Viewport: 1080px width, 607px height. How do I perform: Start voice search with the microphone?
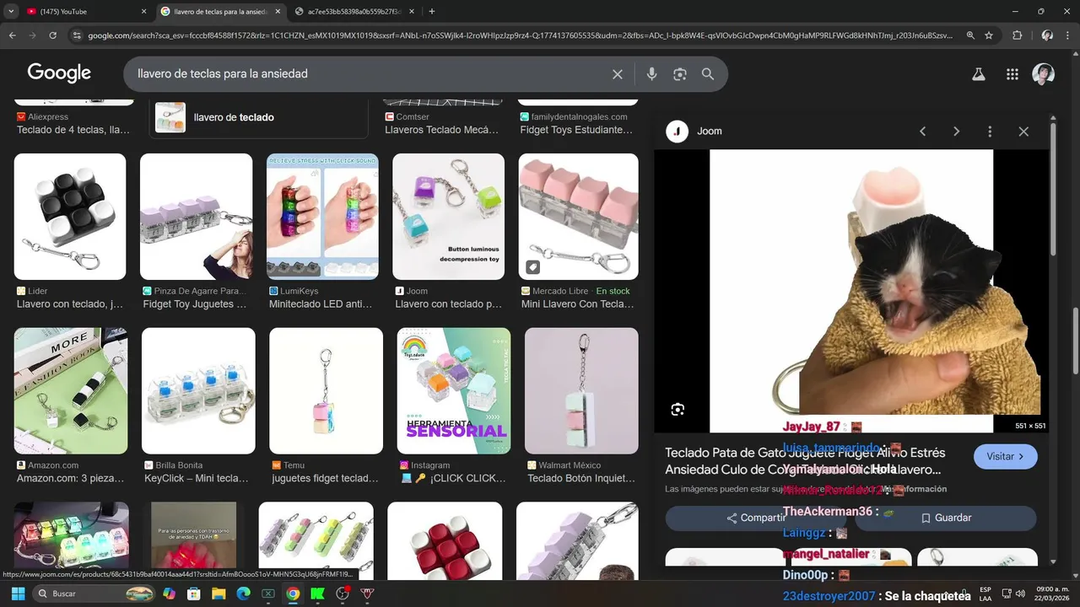(x=651, y=74)
